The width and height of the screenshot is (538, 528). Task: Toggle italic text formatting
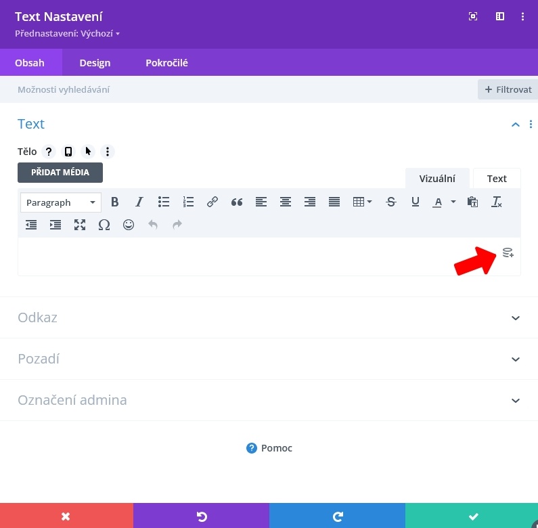(x=139, y=202)
